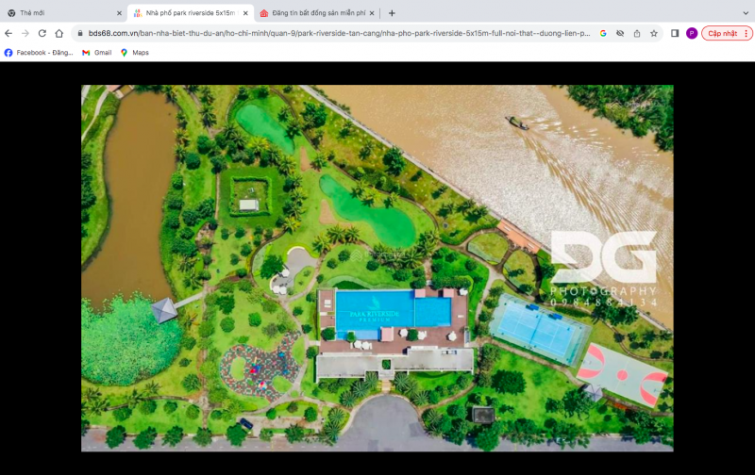Open the browser home page
This screenshot has height=475, width=755.
coord(59,33)
